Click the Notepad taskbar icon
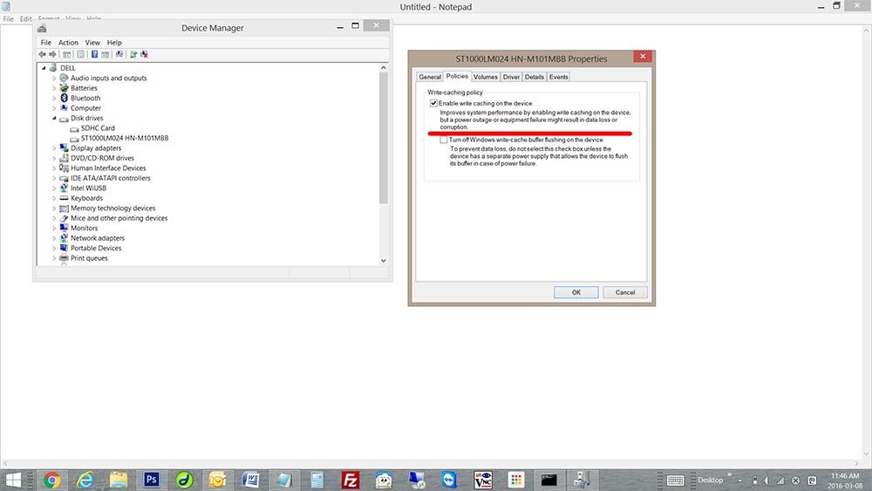This screenshot has height=491, width=872. click(x=283, y=480)
